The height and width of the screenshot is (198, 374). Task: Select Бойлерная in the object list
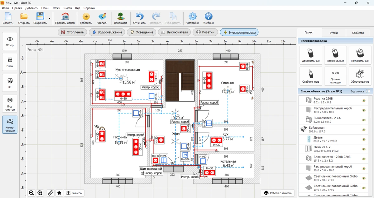click(x=333, y=129)
